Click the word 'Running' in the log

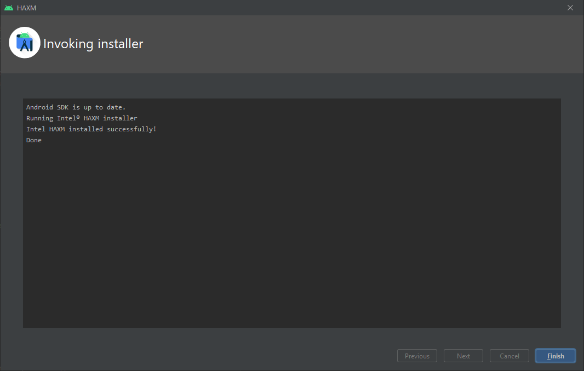(39, 118)
